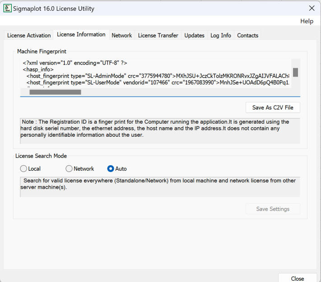View the Contacts tab

click(x=247, y=35)
